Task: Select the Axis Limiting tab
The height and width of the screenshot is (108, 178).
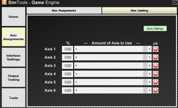Action: 139,11
